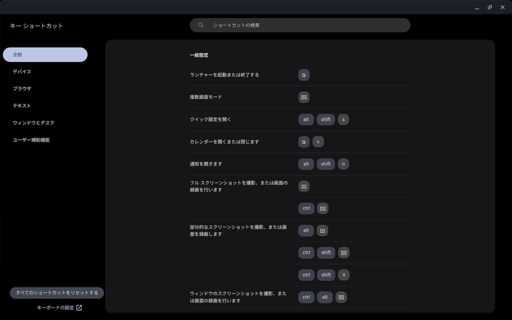Click 部分的なスクリーンショットを撮影 description text
512x320 pixels.
tap(238, 230)
